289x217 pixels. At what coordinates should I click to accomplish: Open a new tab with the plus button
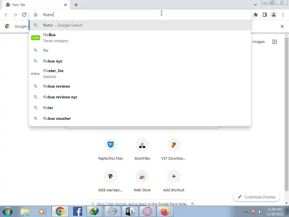coord(76,5)
